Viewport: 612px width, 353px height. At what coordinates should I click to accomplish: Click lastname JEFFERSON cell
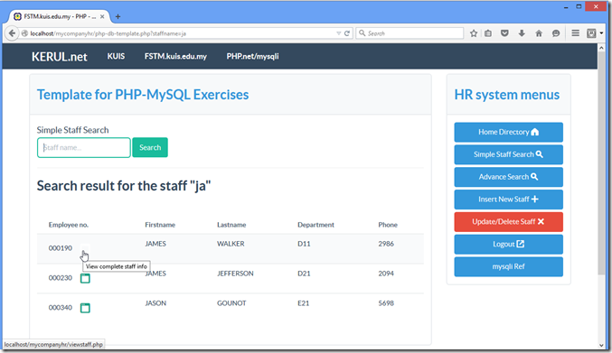point(235,274)
